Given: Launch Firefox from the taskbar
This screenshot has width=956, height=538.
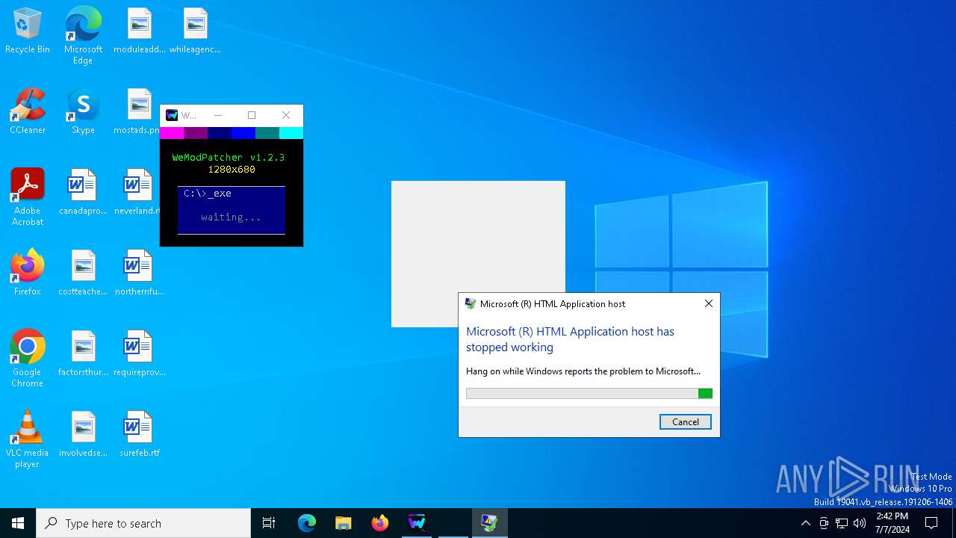Looking at the screenshot, I should (380, 523).
